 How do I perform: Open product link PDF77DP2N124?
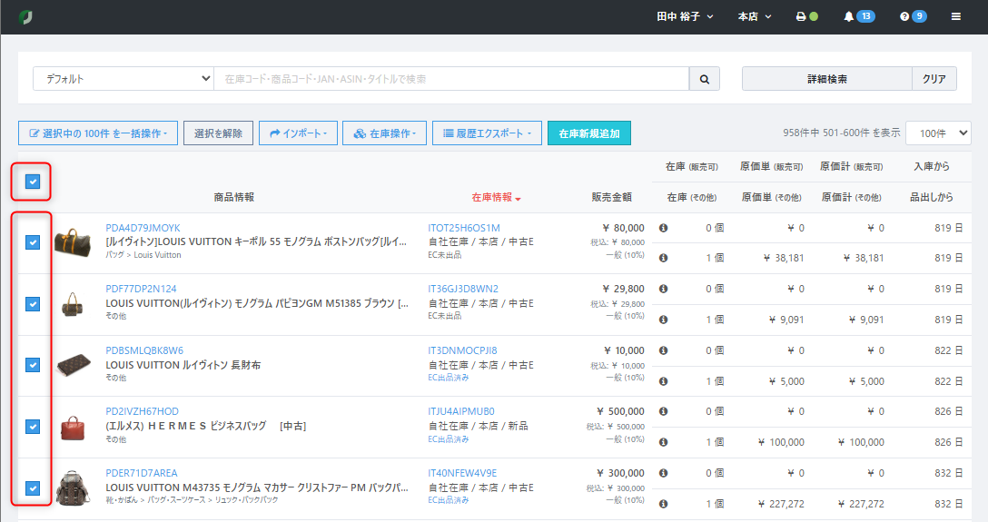(141, 289)
